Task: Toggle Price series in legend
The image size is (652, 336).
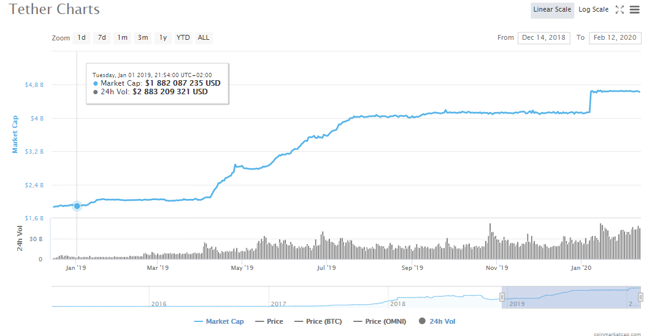Action: [x=269, y=321]
